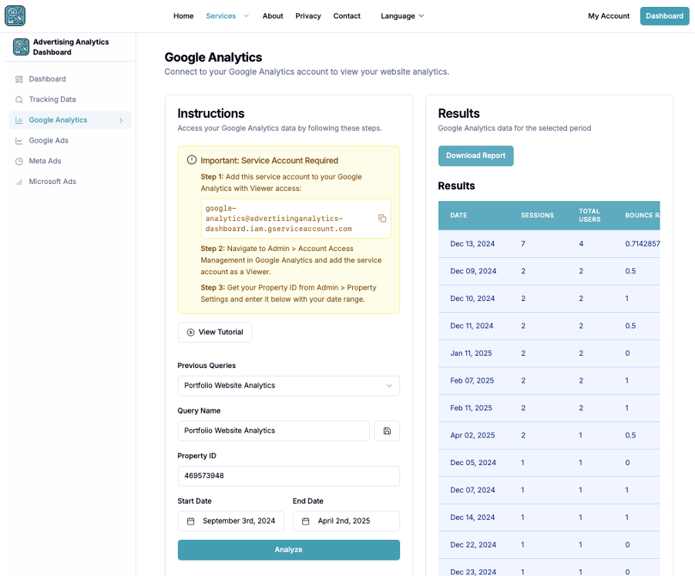Save the query name using the save icon
The width and height of the screenshot is (695, 576).
(387, 430)
